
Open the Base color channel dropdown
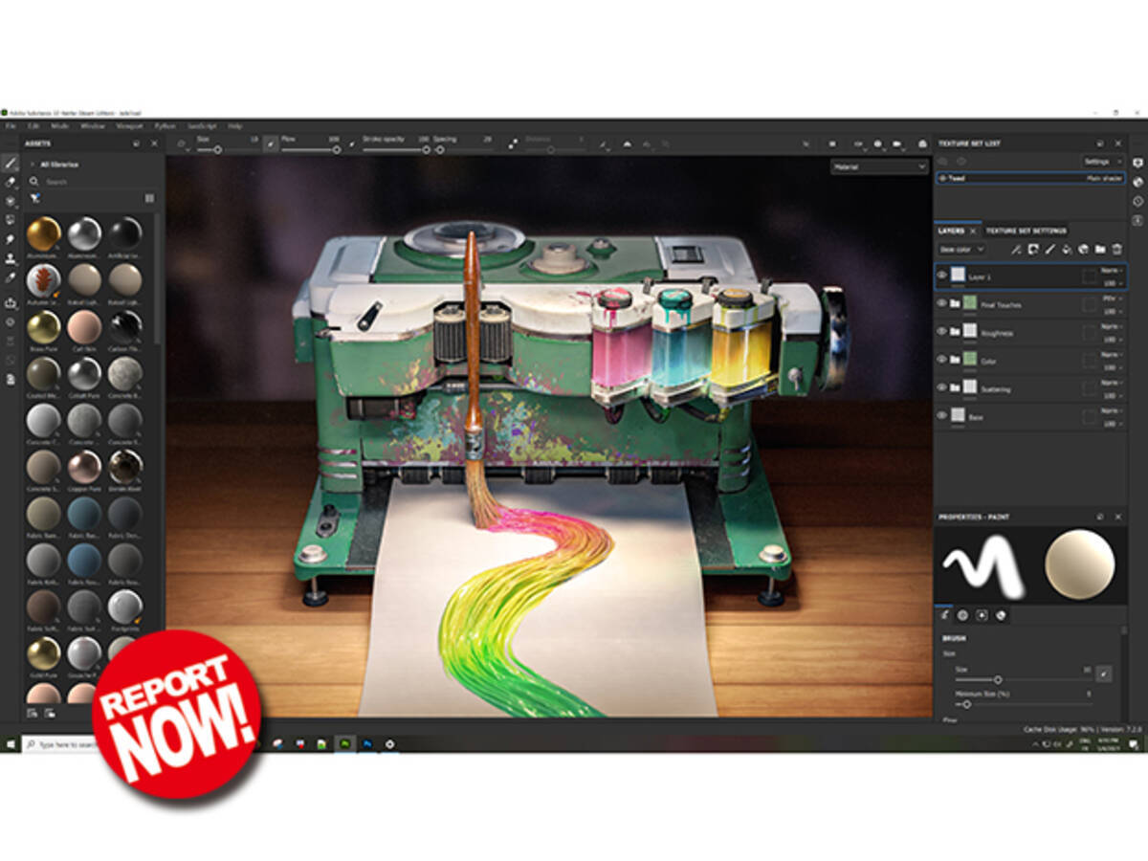[x=960, y=250]
